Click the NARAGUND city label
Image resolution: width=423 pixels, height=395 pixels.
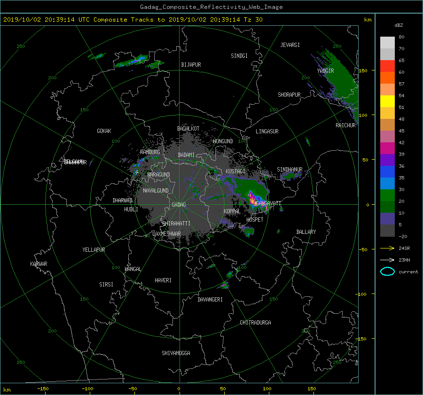[159, 175]
